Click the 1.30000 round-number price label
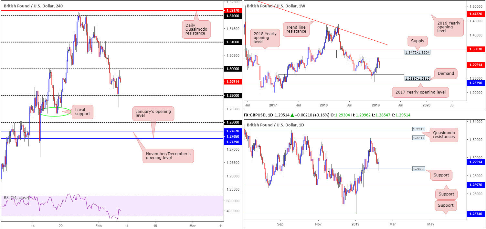Viewport: 486px width, 229px height. 233,69
